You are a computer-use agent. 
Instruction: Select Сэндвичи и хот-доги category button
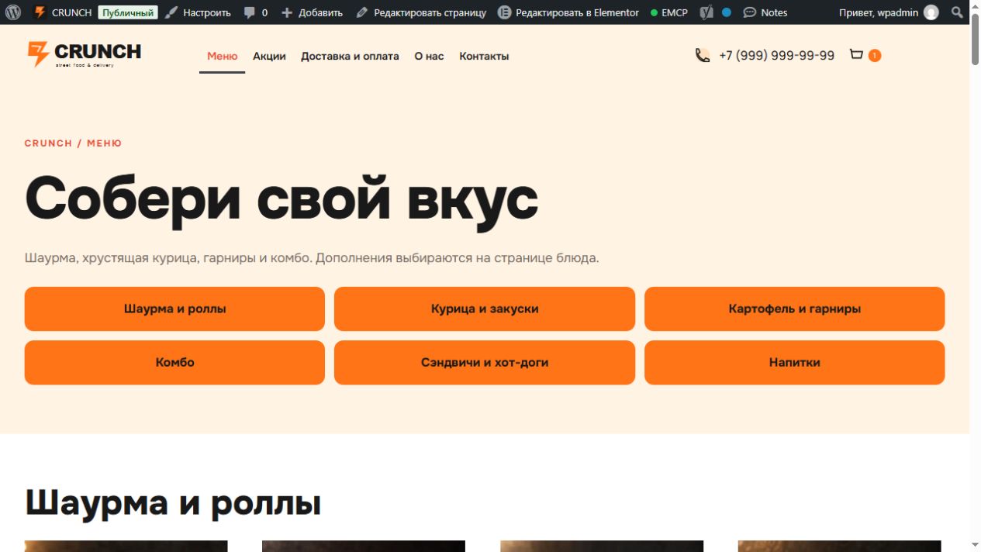(485, 362)
